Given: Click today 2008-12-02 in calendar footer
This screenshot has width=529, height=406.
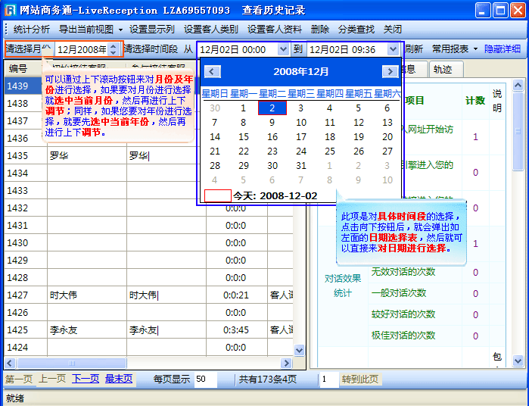Looking at the screenshot, I should (275, 195).
